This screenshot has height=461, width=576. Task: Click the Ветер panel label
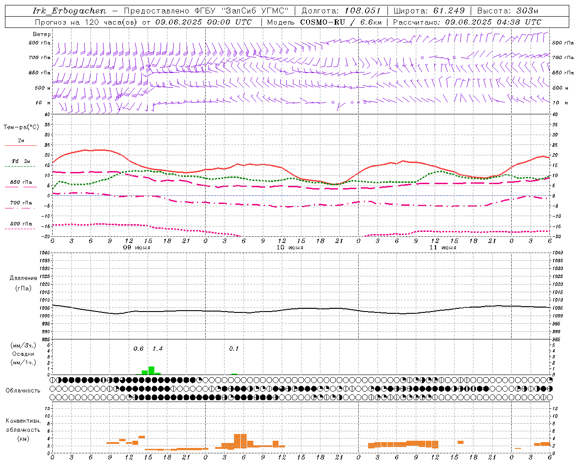click(41, 34)
